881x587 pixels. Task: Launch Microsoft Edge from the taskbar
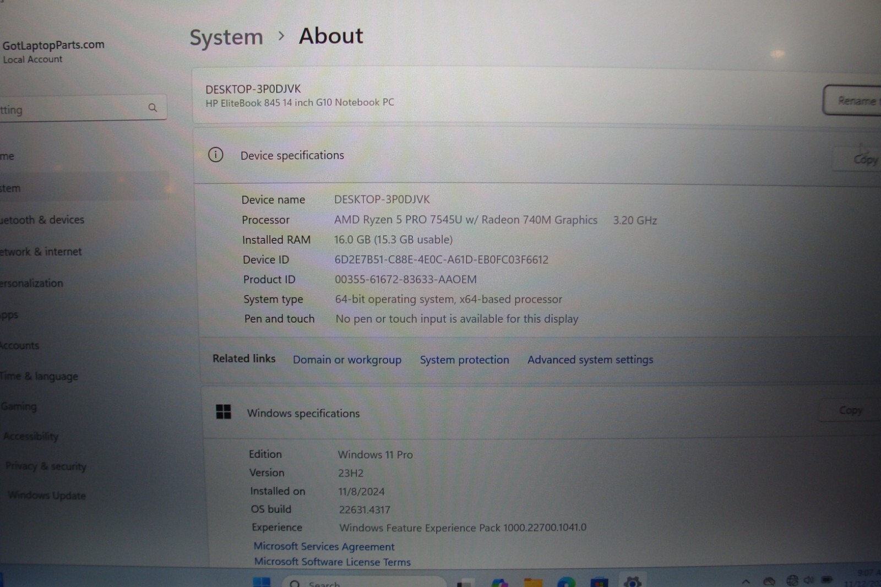click(566, 583)
